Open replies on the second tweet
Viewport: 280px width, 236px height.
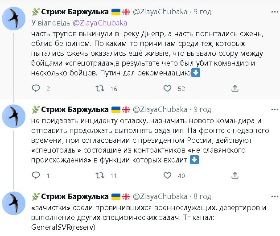coord(37,176)
